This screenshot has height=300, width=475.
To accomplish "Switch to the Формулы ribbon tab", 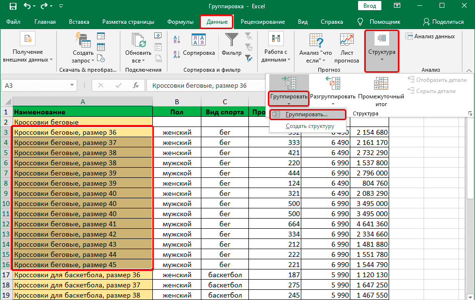I will [x=180, y=22].
